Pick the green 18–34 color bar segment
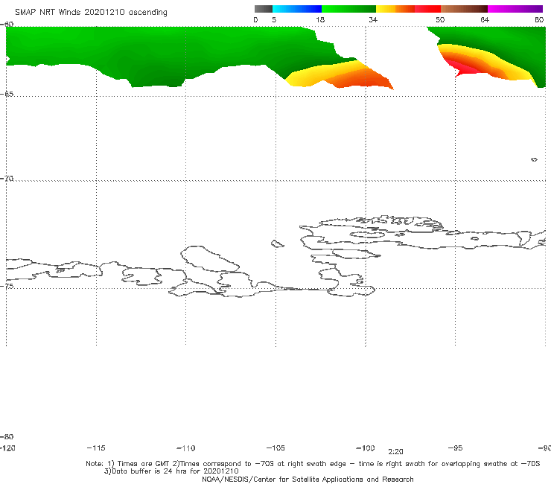Screen dimensions: 551x484 click(x=348, y=9)
